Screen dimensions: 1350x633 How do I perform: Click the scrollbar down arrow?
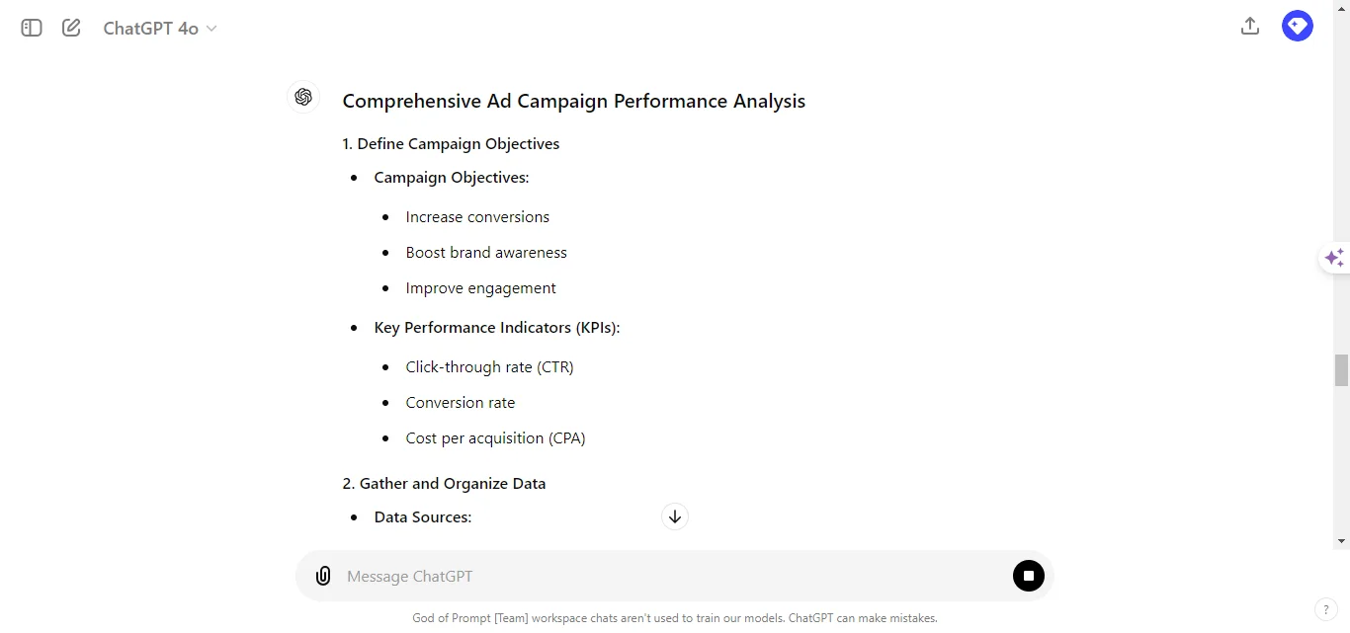click(1341, 540)
